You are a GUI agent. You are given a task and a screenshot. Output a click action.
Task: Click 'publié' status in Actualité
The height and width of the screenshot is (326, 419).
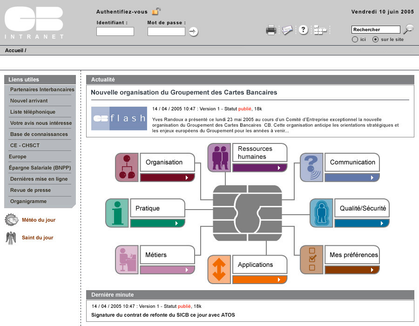click(244, 109)
